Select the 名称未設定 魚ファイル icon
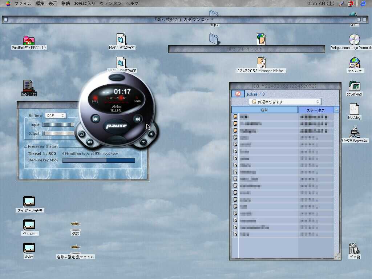The image size is (372, 279). coord(76,250)
